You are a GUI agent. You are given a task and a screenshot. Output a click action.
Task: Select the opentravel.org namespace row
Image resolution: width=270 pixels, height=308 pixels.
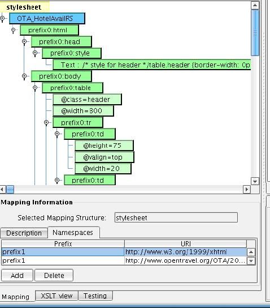124,260
